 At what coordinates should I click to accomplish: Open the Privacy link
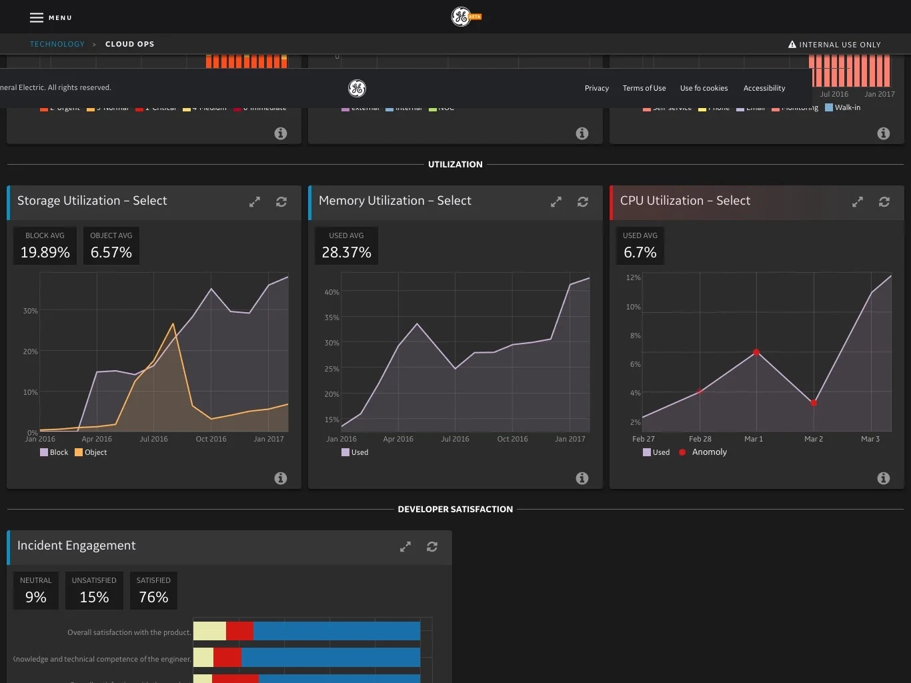point(597,88)
